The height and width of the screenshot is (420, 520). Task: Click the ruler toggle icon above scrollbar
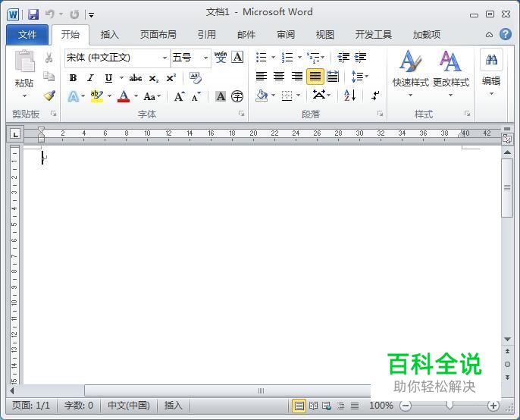point(507,128)
